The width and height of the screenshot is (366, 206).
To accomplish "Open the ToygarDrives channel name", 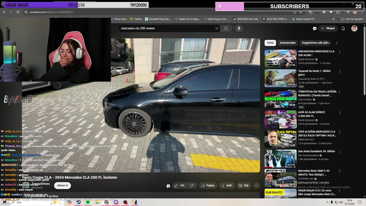I will point(41,184).
